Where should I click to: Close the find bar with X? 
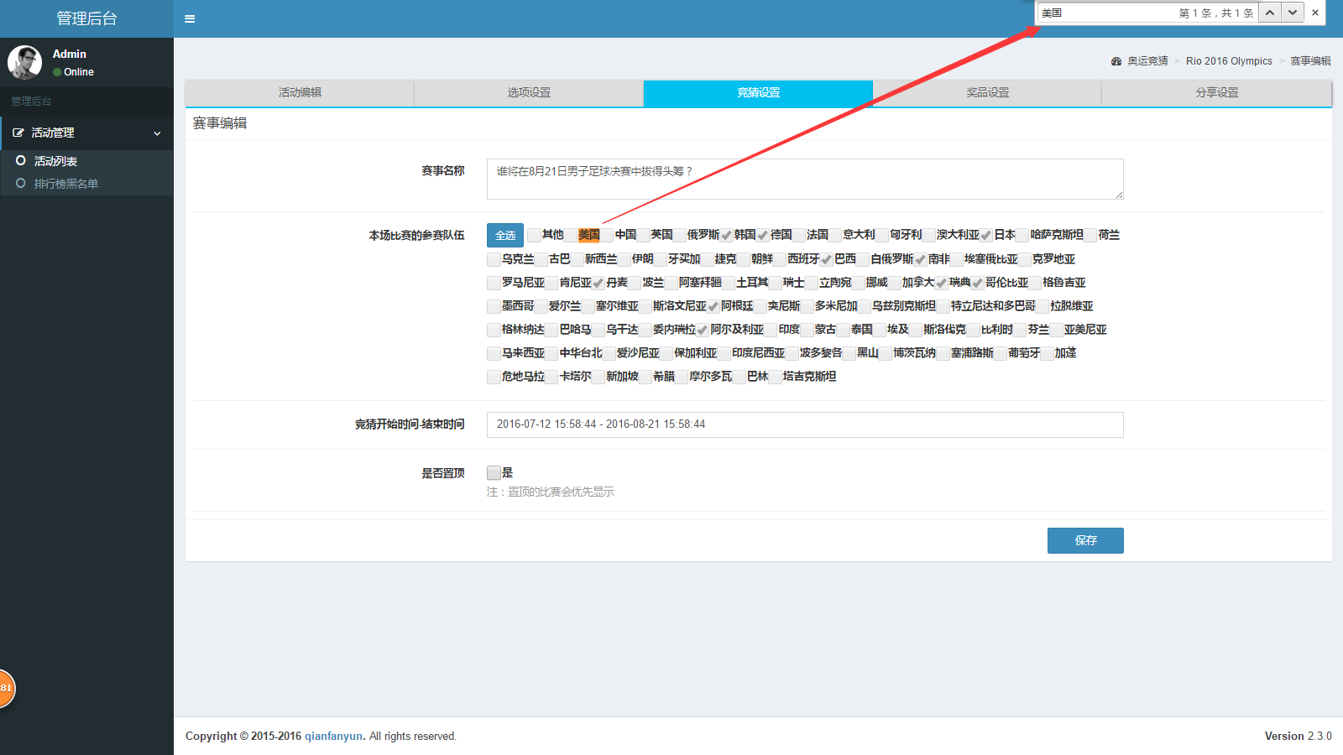1315,13
